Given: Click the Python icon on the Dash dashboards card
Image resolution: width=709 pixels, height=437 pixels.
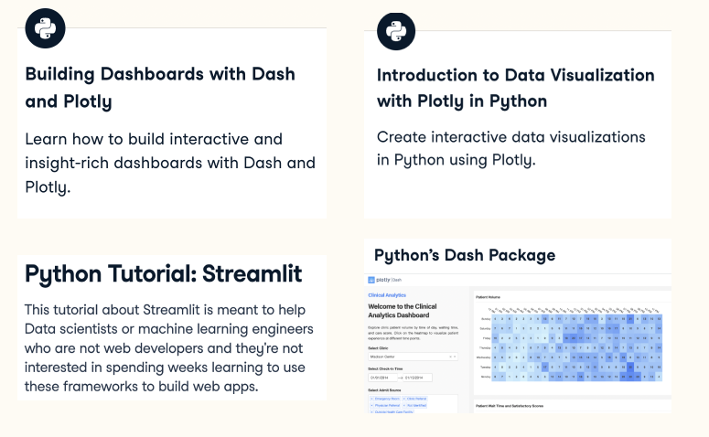Looking at the screenshot, I should click(45, 28).
